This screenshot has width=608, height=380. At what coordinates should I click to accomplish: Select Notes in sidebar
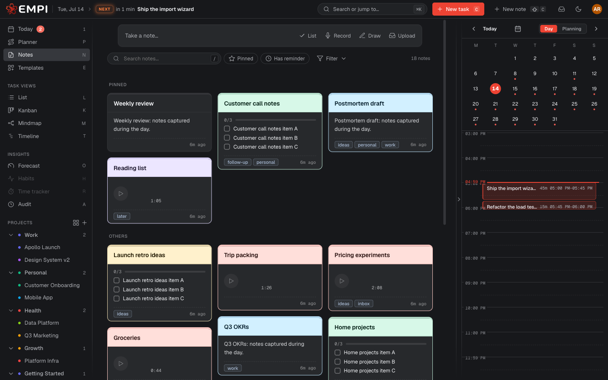pos(46,55)
